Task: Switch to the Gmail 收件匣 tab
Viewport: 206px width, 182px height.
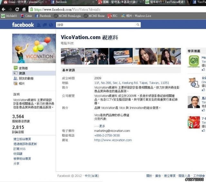Action: (x=24, y=2)
